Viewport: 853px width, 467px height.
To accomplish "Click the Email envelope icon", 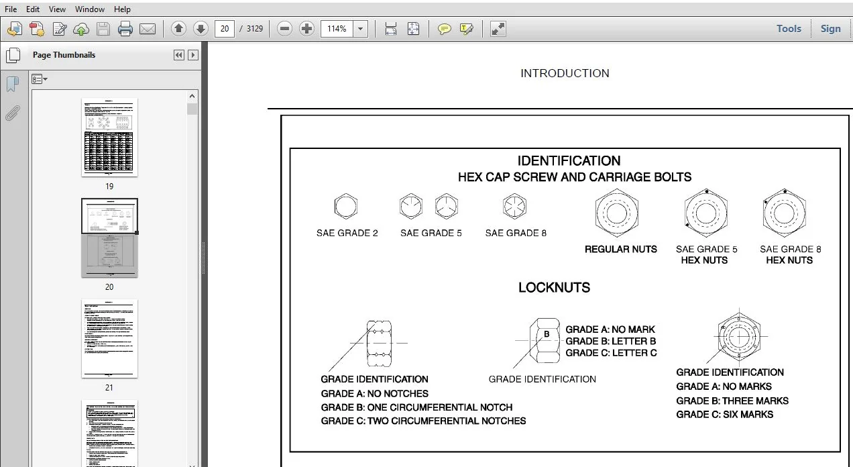I will [x=148, y=29].
